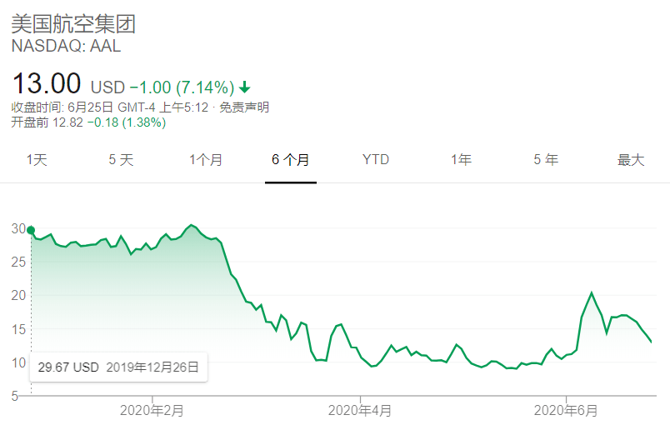Click the 开盘前 12.82 pre-market line
This screenshot has width=670, height=430.
pos(88,122)
